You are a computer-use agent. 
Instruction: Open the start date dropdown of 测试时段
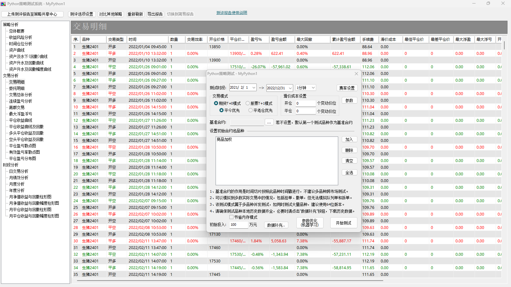coord(254,88)
